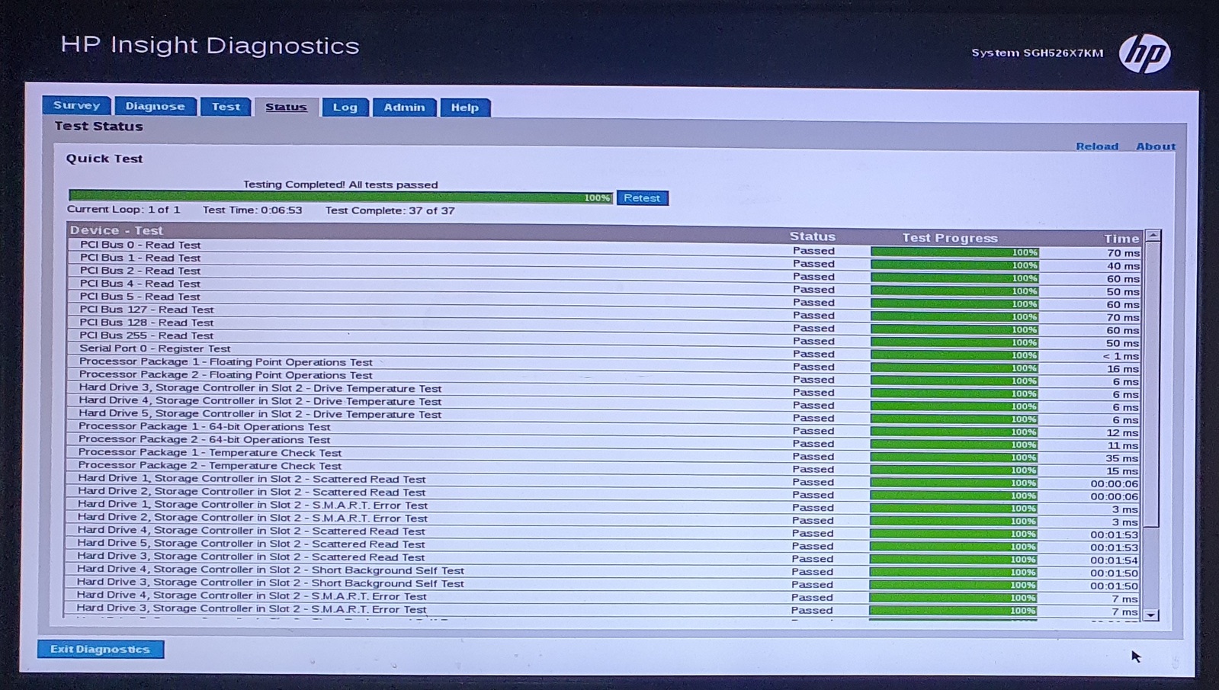Viewport: 1219px width, 690px height.
Task: Select Hard Drive 5 Scattered Read Test row
Action: pyautogui.click(x=604, y=545)
